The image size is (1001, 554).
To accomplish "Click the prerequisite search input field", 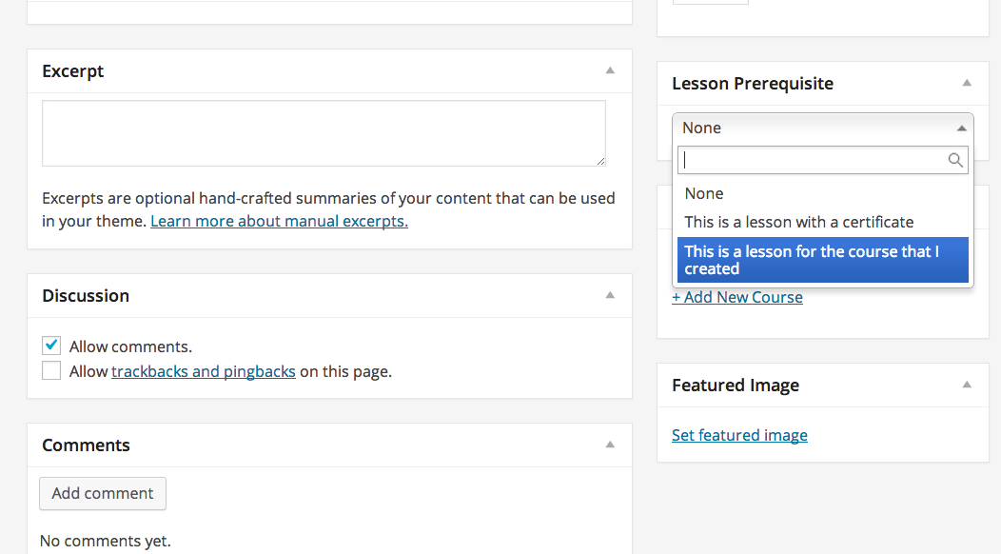I will 814,161.
